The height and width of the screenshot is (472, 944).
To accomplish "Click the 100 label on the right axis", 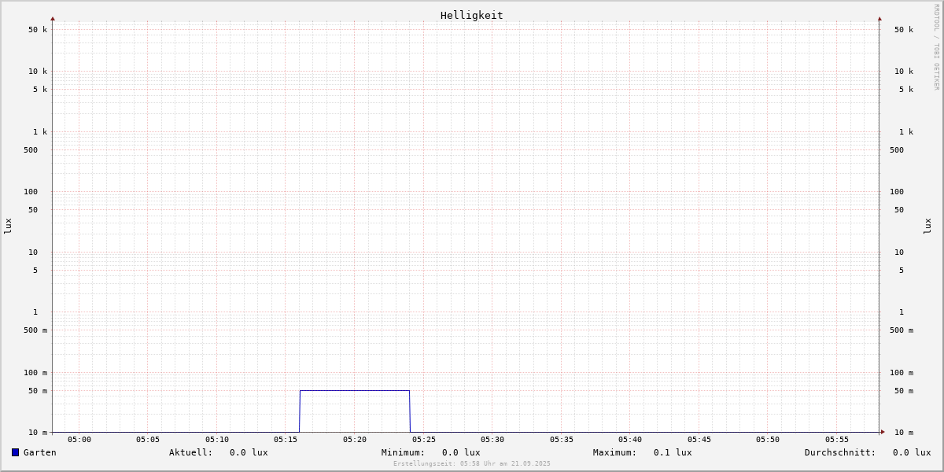I will (x=897, y=192).
